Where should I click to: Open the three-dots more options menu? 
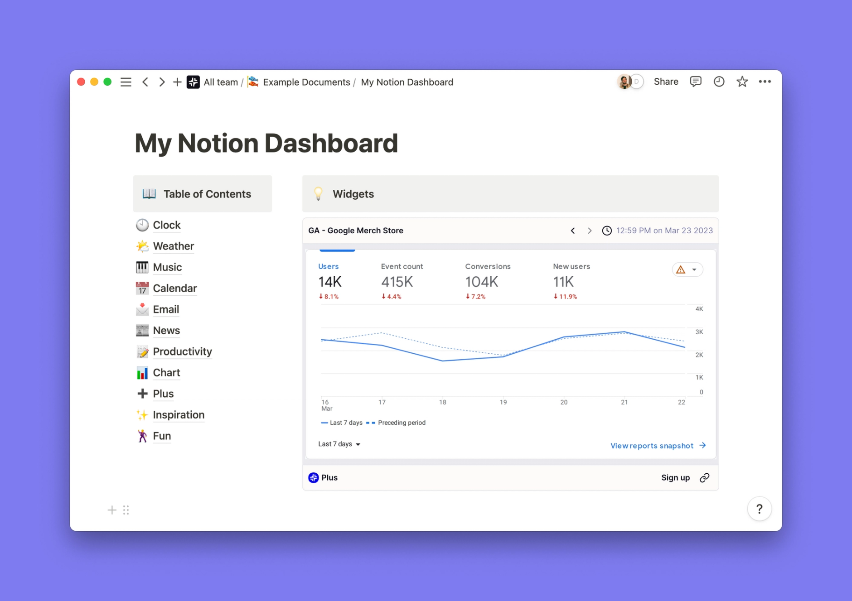pos(765,82)
